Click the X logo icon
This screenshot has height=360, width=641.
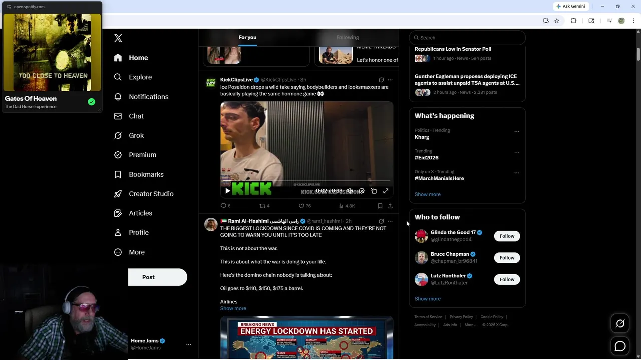[x=118, y=38]
